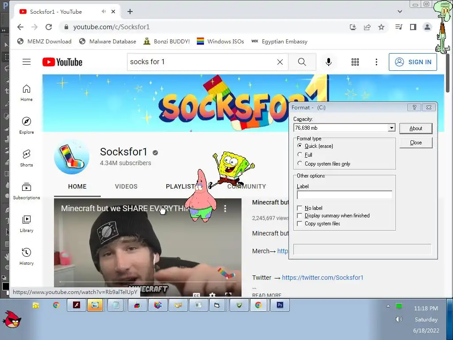Click the Socksfor1 channel avatar

coord(71,157)
